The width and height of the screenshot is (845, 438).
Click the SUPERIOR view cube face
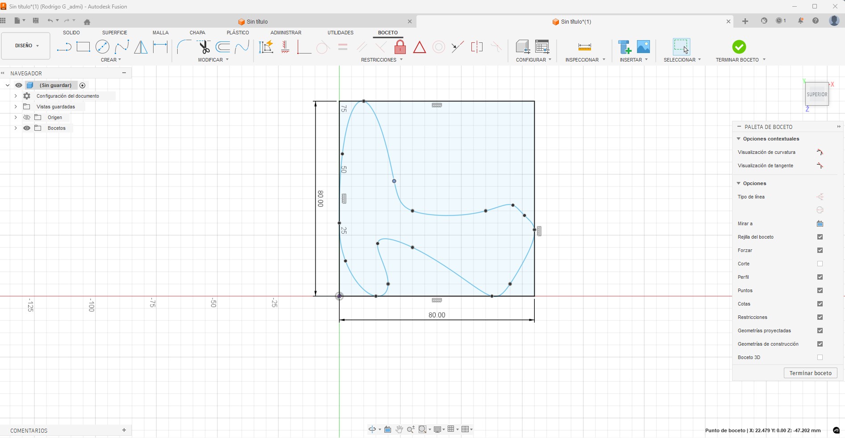click(x=817, y=94)
